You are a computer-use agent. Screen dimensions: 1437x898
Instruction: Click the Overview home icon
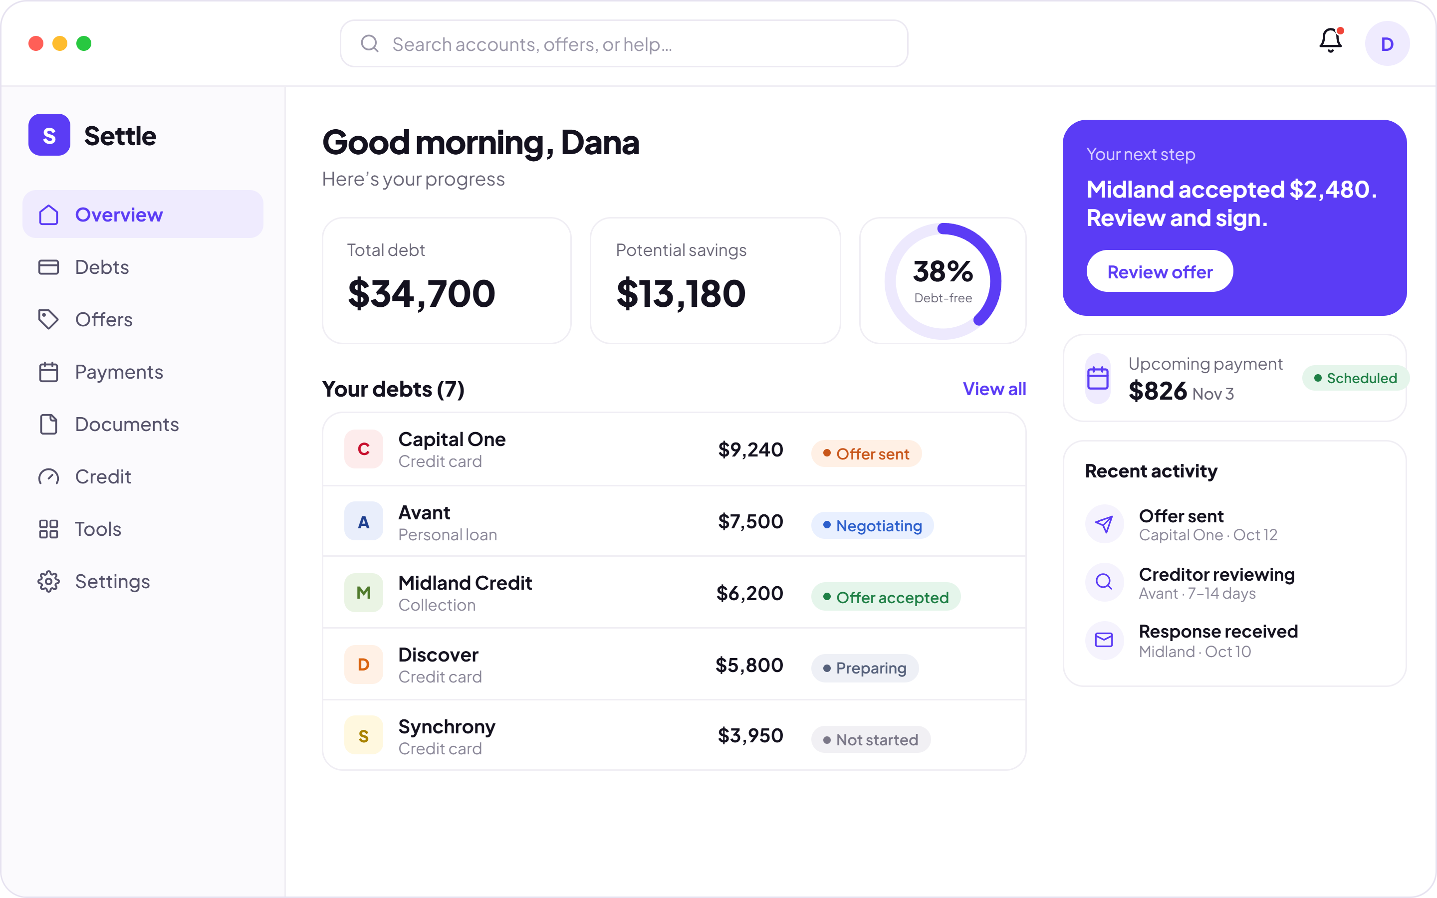(49, 215)
